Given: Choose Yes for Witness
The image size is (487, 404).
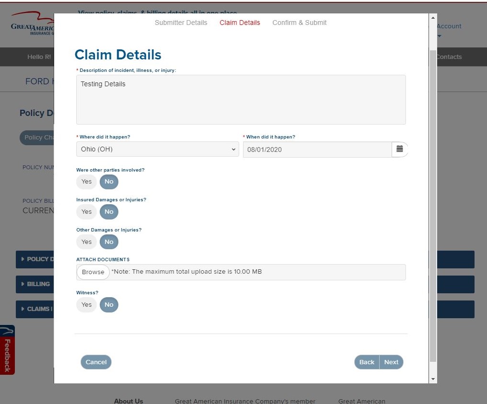Looking at the screenshot, I should pyautogui.click(x=86, y=305).
